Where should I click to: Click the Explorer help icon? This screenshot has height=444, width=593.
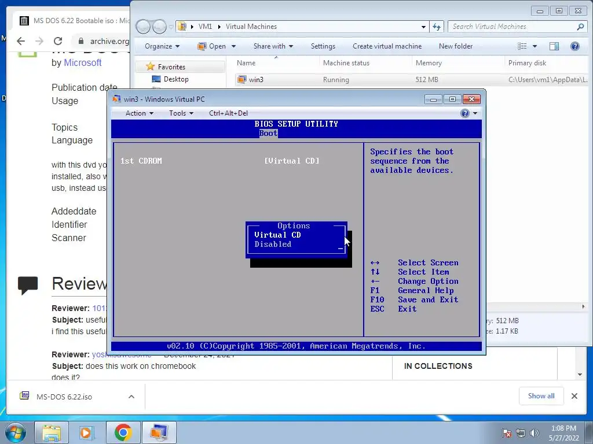coord(575,46)
